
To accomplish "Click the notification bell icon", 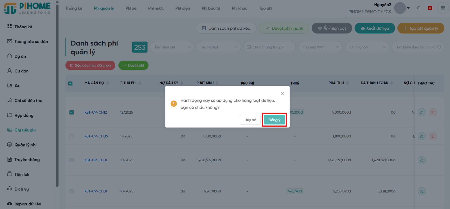I will 418,8.
